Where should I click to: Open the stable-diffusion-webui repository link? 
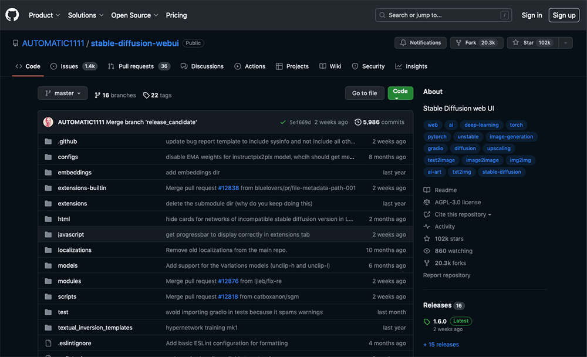135,43
